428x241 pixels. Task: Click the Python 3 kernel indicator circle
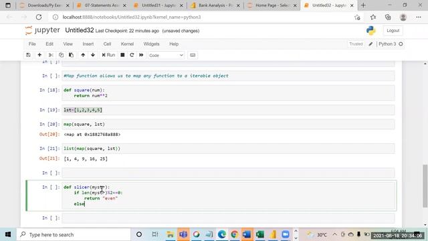[401, 44]
